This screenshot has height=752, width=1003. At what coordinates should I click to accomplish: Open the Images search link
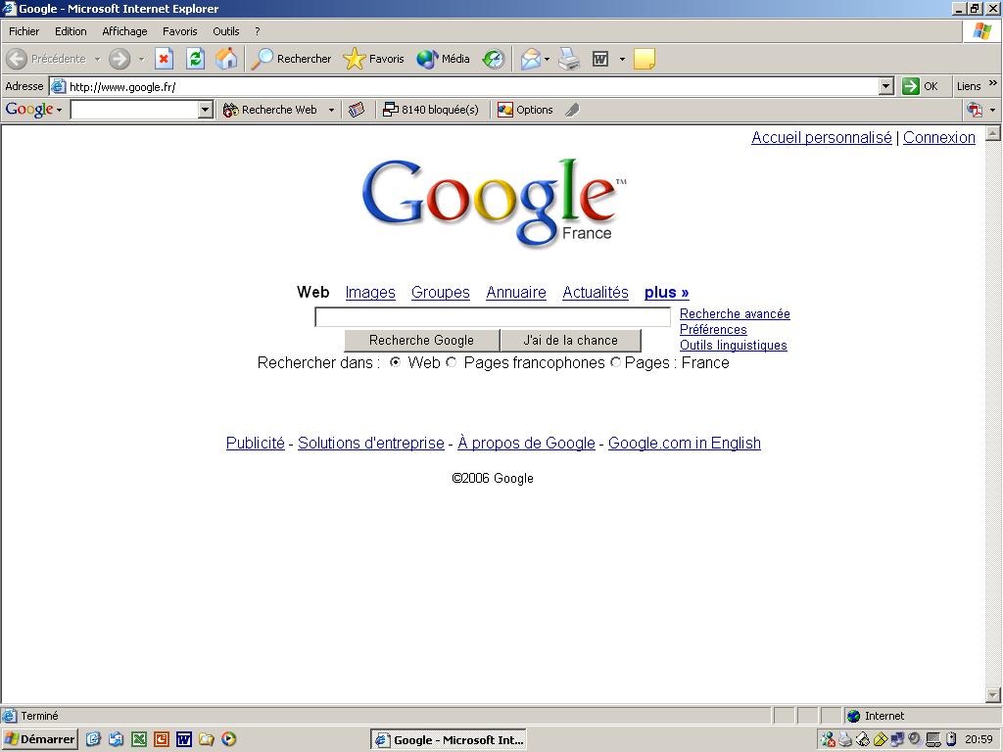pyautogui.click(x=370, y=292)
